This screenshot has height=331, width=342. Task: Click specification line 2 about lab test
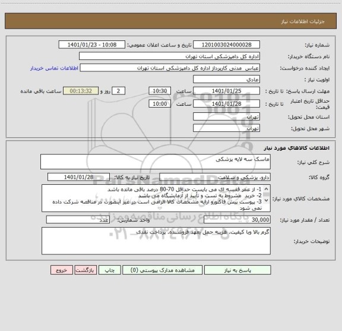click(x=199, y=196)
